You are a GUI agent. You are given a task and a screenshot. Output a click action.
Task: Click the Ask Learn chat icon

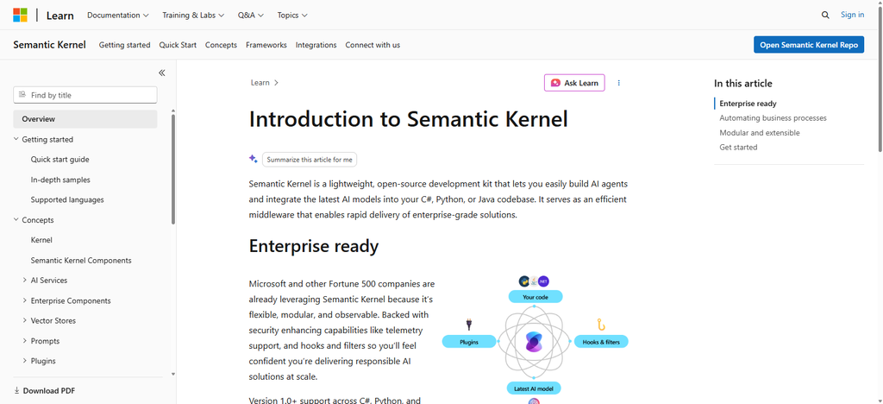coord(556,83)
